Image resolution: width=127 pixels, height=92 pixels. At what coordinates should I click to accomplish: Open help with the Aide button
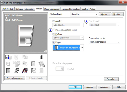coord(119,87)
